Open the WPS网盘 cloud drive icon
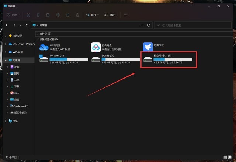The image size is (236, 162). pyautogui.click(x=44, y=47)
